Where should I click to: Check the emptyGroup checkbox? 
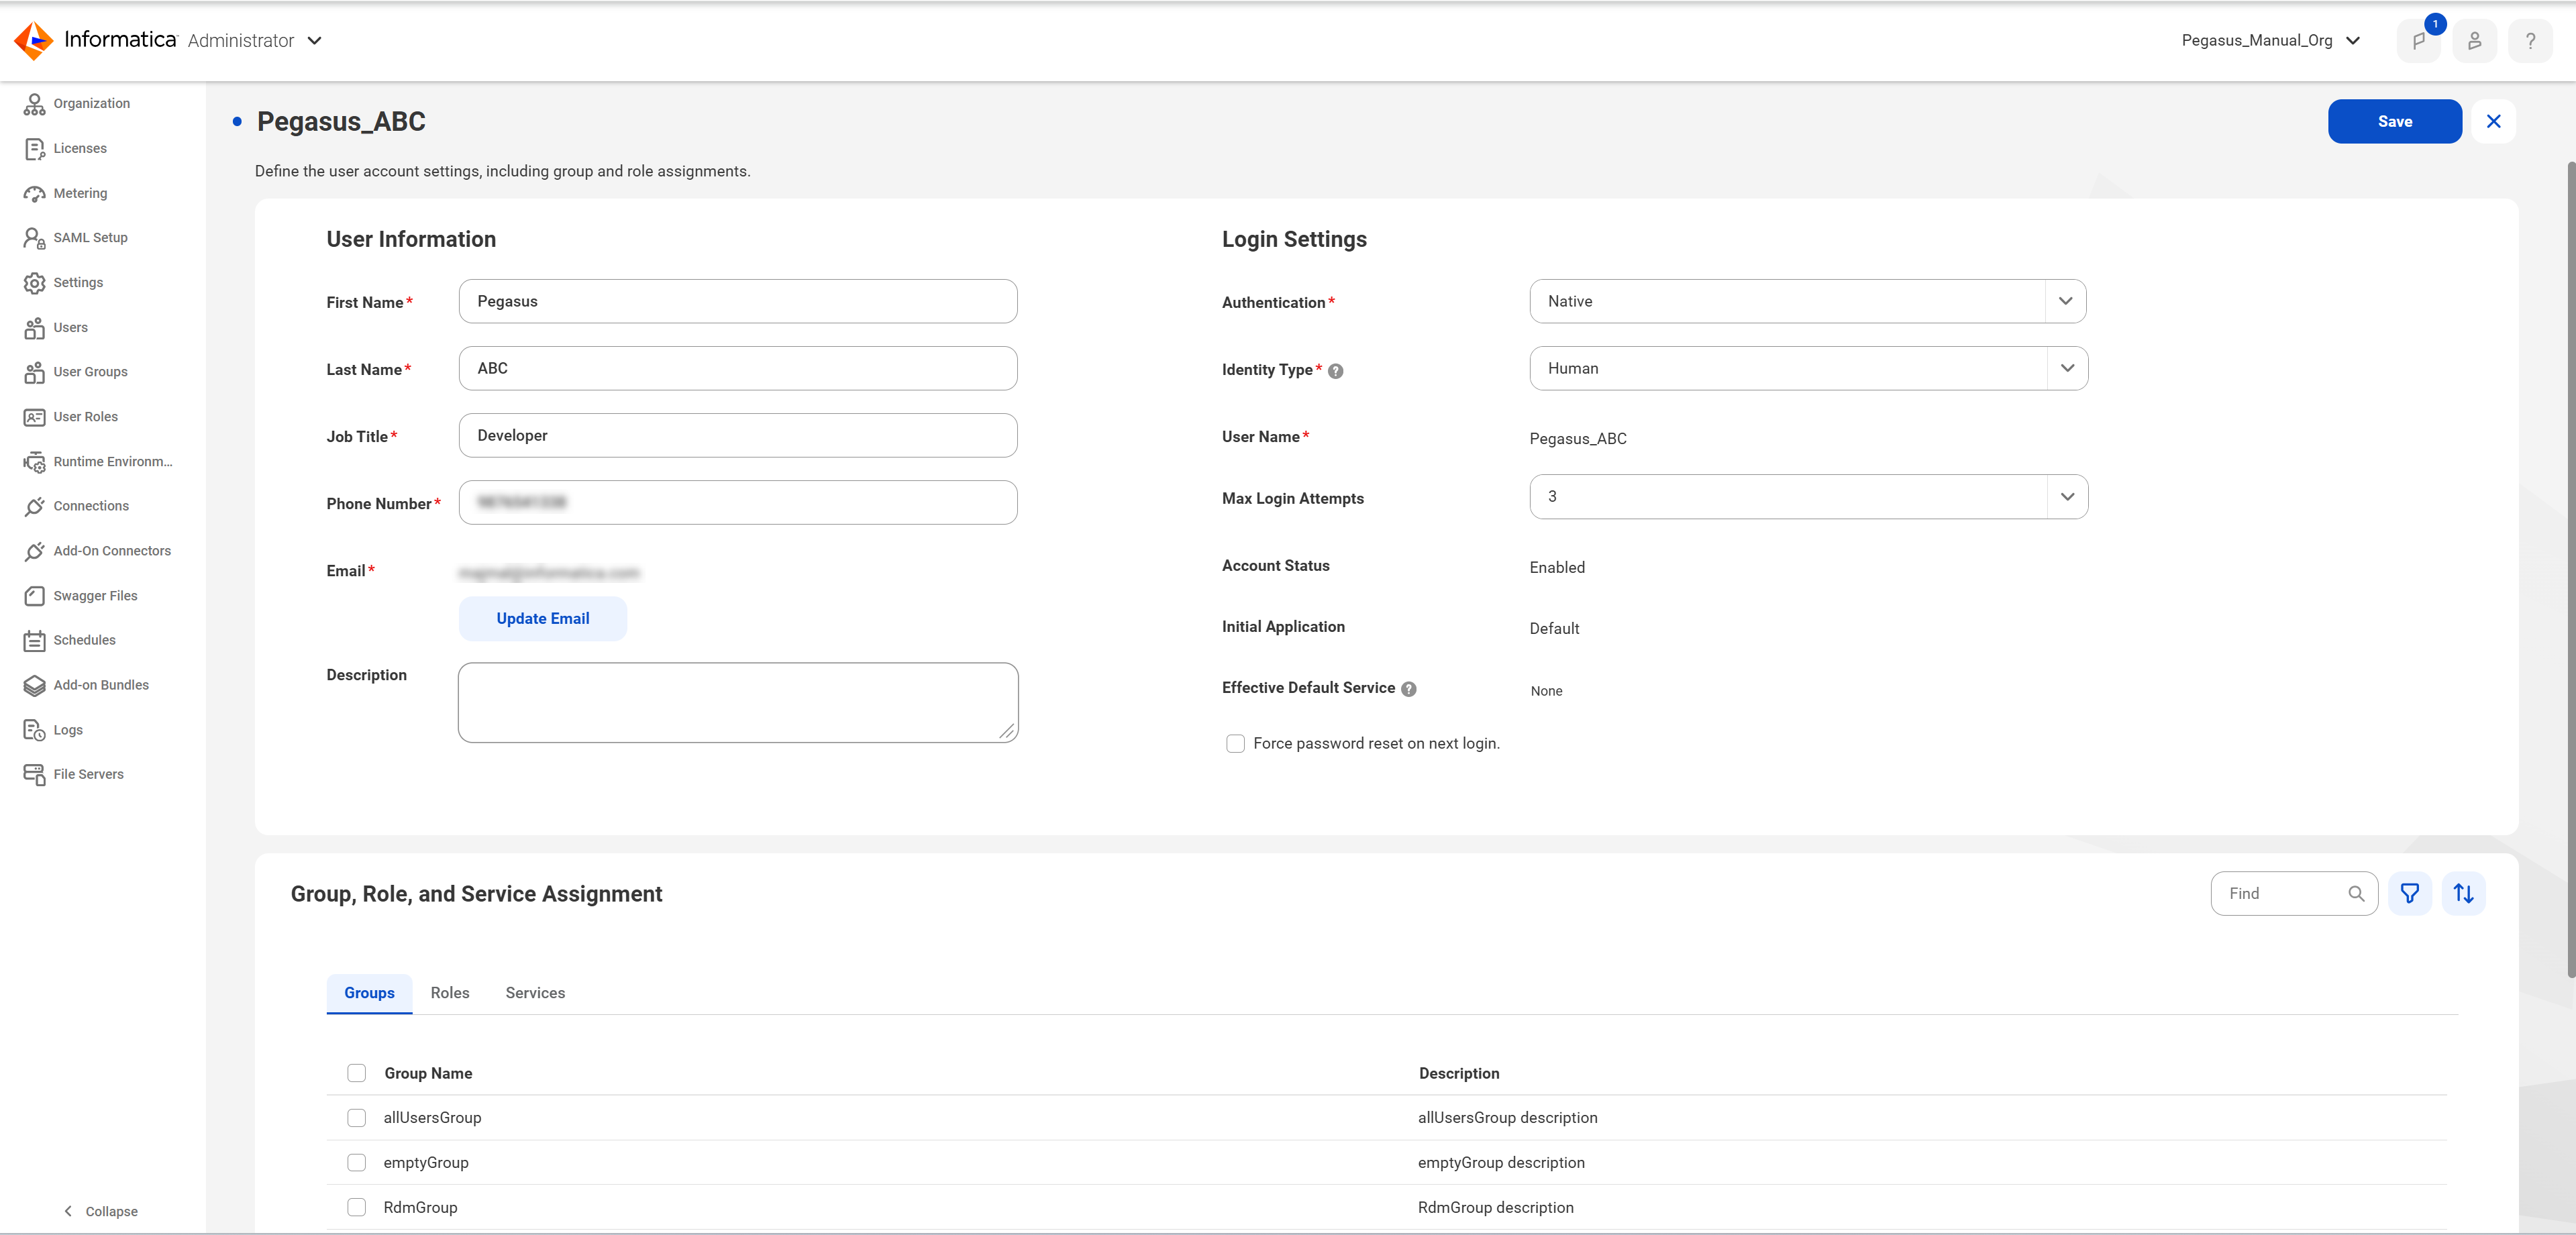coord(356,1163)
